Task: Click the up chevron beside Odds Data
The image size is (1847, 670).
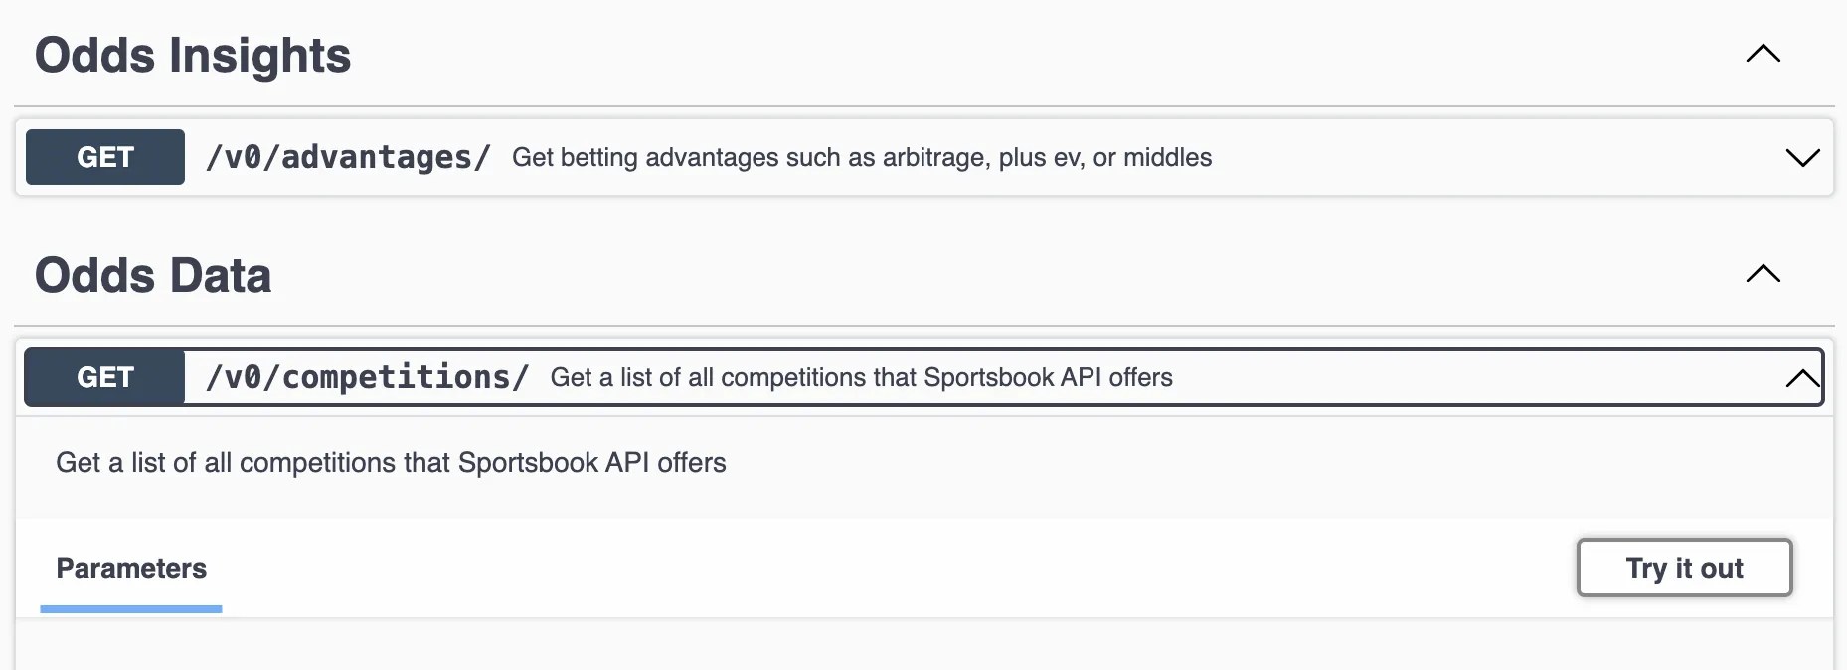Action: click(x=1763, y=275)
